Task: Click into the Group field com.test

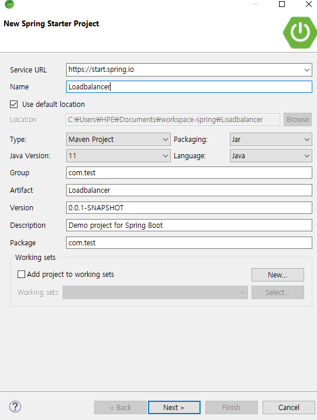Action: tap(189, 173)
